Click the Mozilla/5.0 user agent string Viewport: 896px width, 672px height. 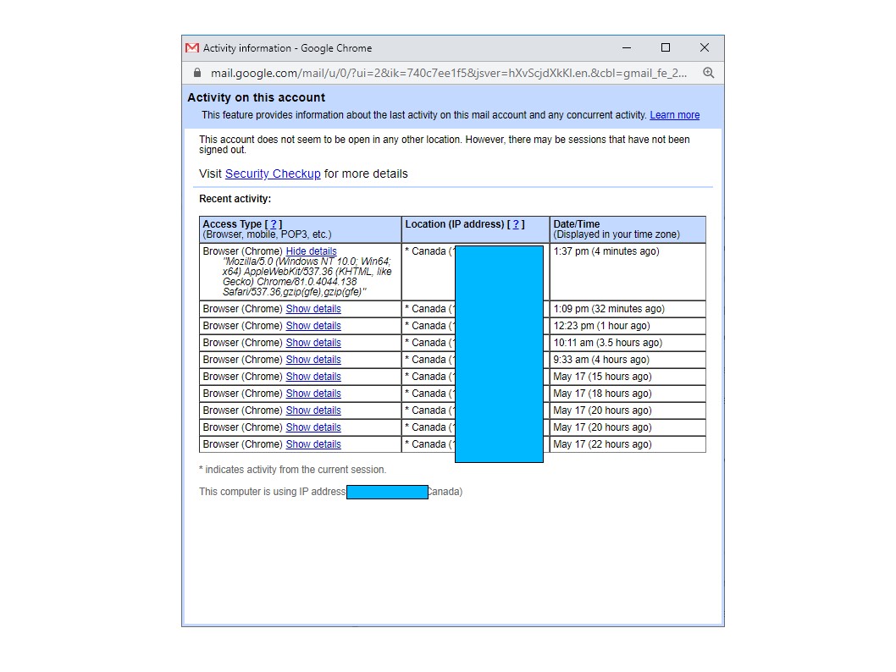pos(307,277)
